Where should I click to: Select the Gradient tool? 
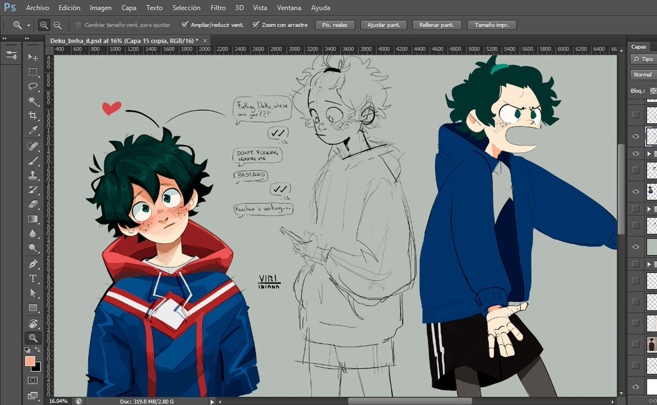(33, 219)
